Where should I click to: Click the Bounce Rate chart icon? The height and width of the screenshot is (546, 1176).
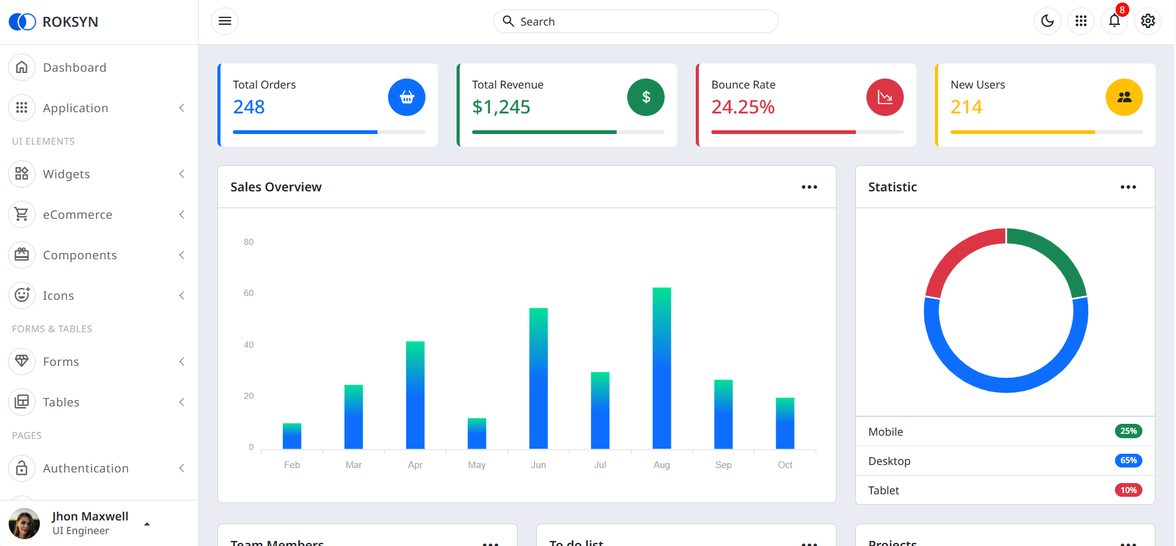pos(885,97)
